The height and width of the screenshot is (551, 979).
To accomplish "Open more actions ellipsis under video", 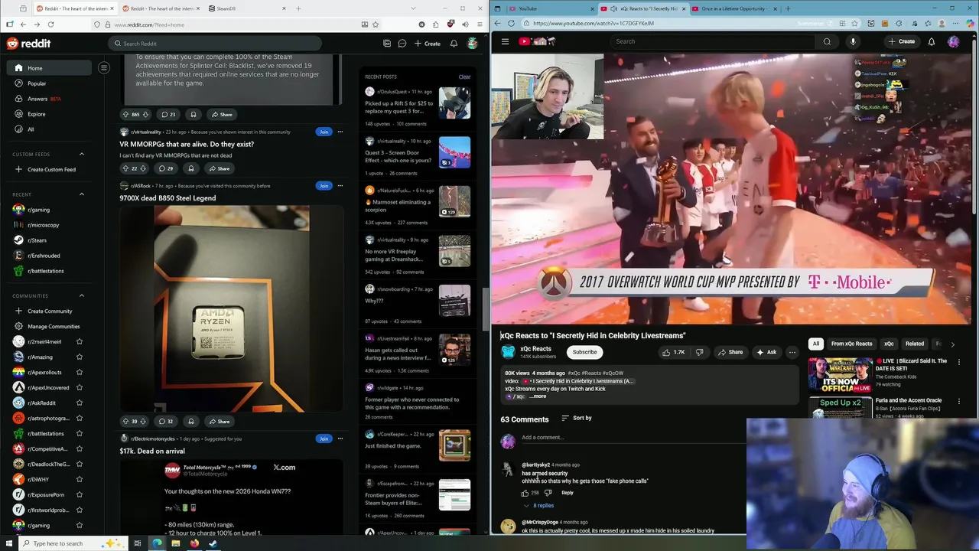I will click(x=792, y=352).
